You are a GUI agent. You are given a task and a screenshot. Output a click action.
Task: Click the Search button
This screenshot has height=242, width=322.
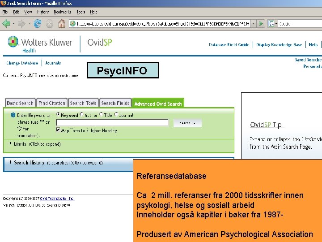pos(187,123)
